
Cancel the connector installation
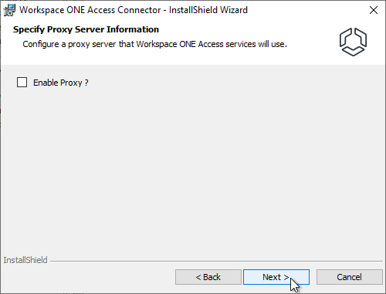click(349, 277)
